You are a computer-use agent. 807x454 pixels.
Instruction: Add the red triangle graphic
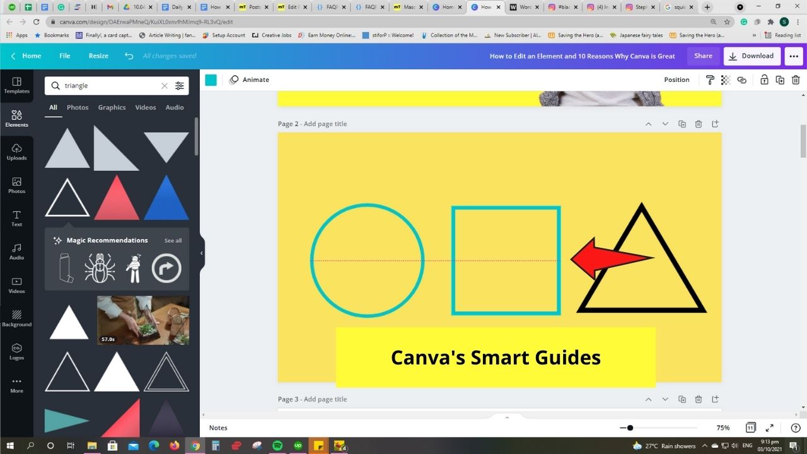pos(117,197)
